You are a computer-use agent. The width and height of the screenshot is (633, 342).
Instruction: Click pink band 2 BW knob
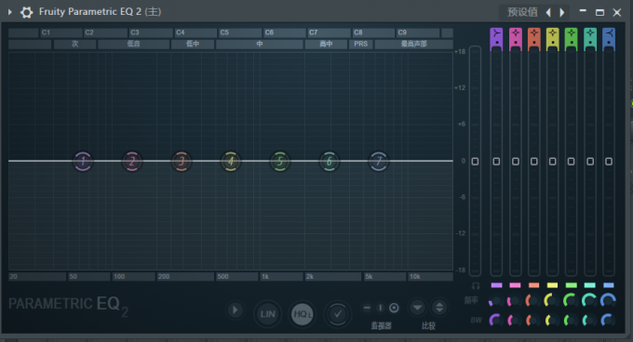514,321
